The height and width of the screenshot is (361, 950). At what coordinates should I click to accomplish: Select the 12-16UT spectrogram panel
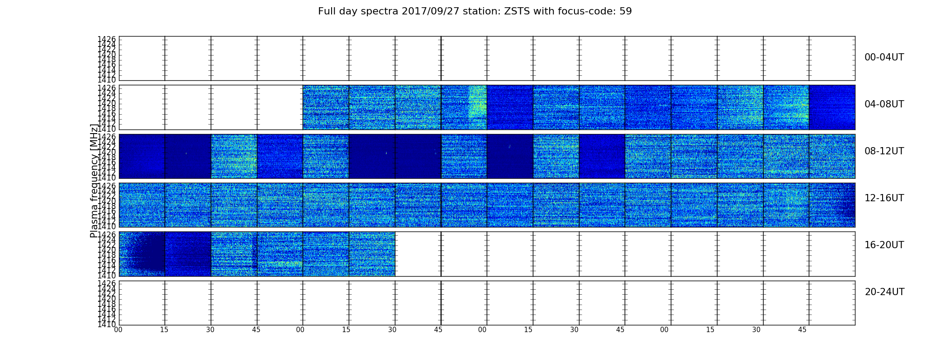[x=487, y=205]
